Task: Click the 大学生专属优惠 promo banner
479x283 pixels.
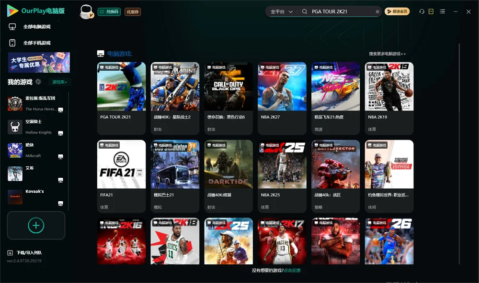Action: tap(39, 63)
